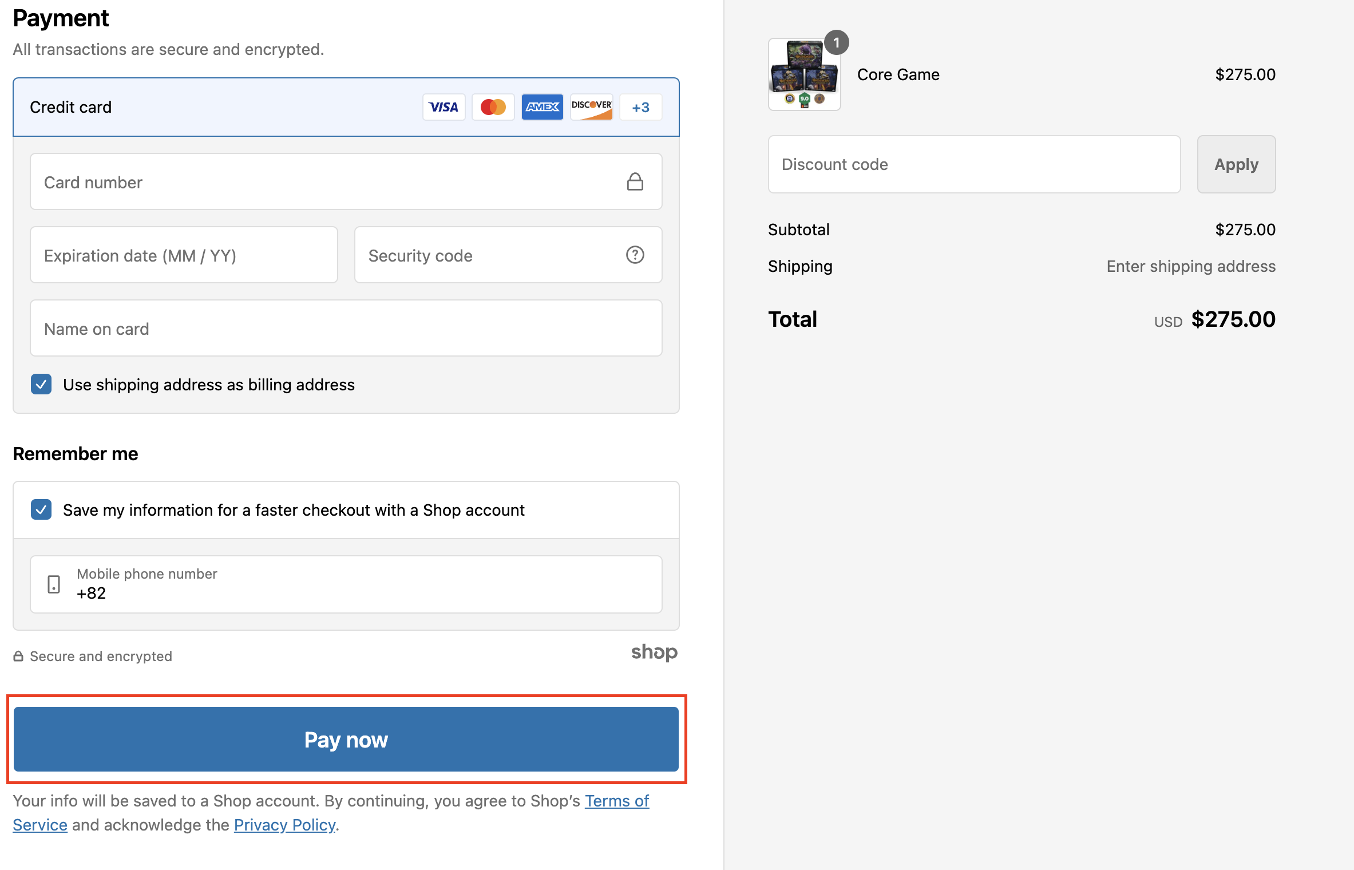Click the Mastercard logo icon
The image size is (1354, 870).
click(x=493, y=107)
